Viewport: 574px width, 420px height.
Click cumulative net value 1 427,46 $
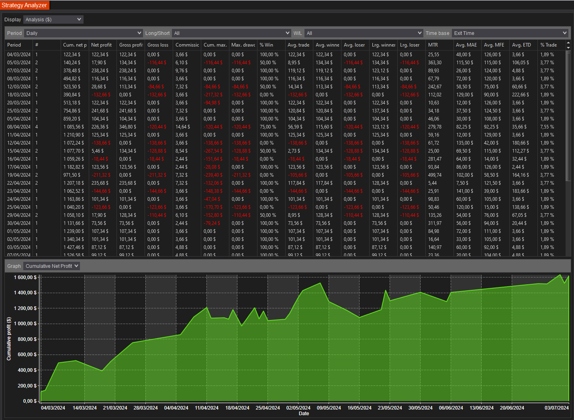tap(74, 247)
